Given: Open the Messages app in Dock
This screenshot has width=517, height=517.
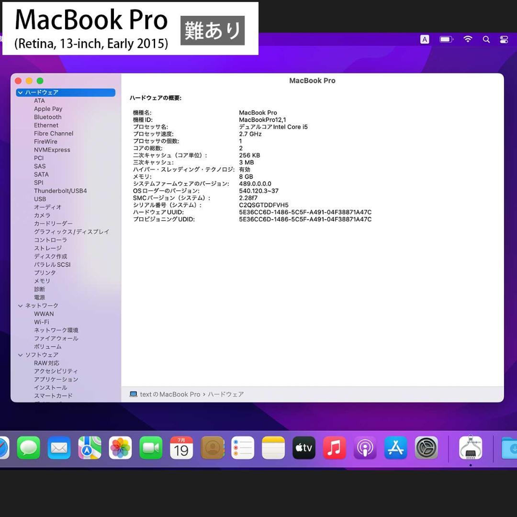Looking at the screenshot, I should tap(28, 448).
